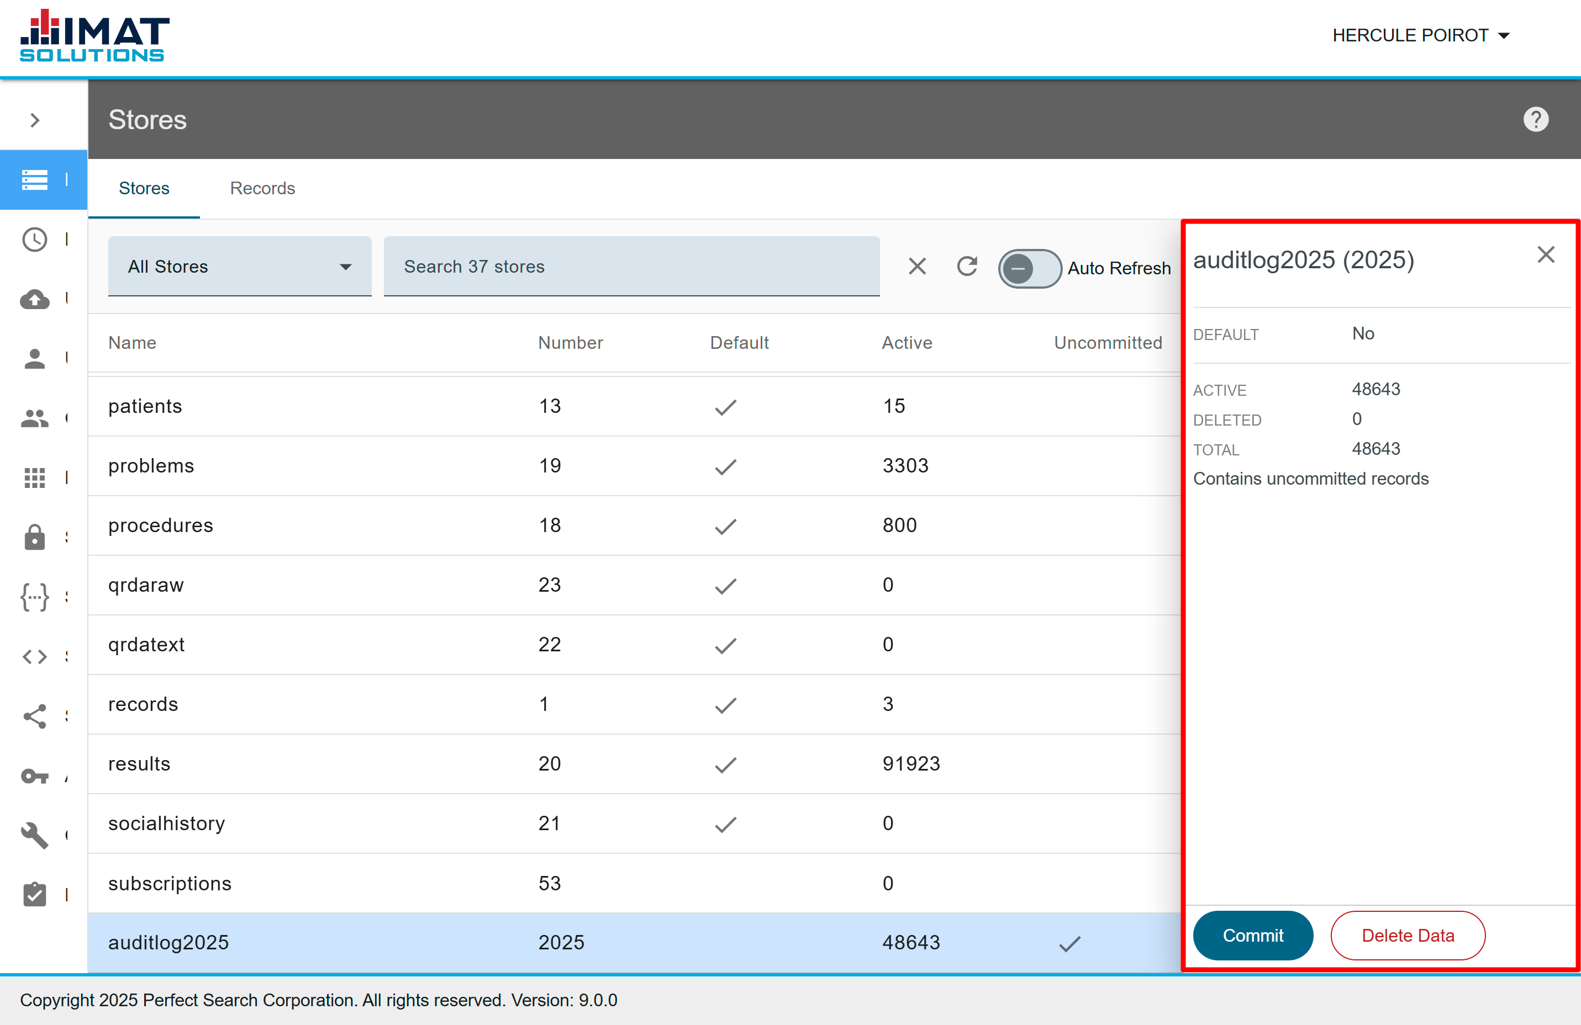Select the problems store row

tap(634, 466)
